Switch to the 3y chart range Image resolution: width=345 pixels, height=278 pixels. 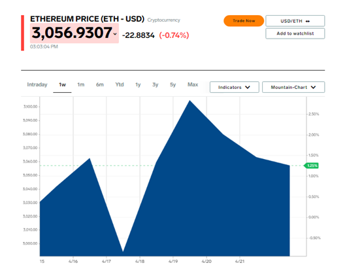(156, 84)
